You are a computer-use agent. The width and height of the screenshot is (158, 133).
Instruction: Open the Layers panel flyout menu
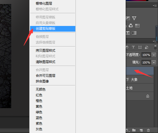coord(155,41)
